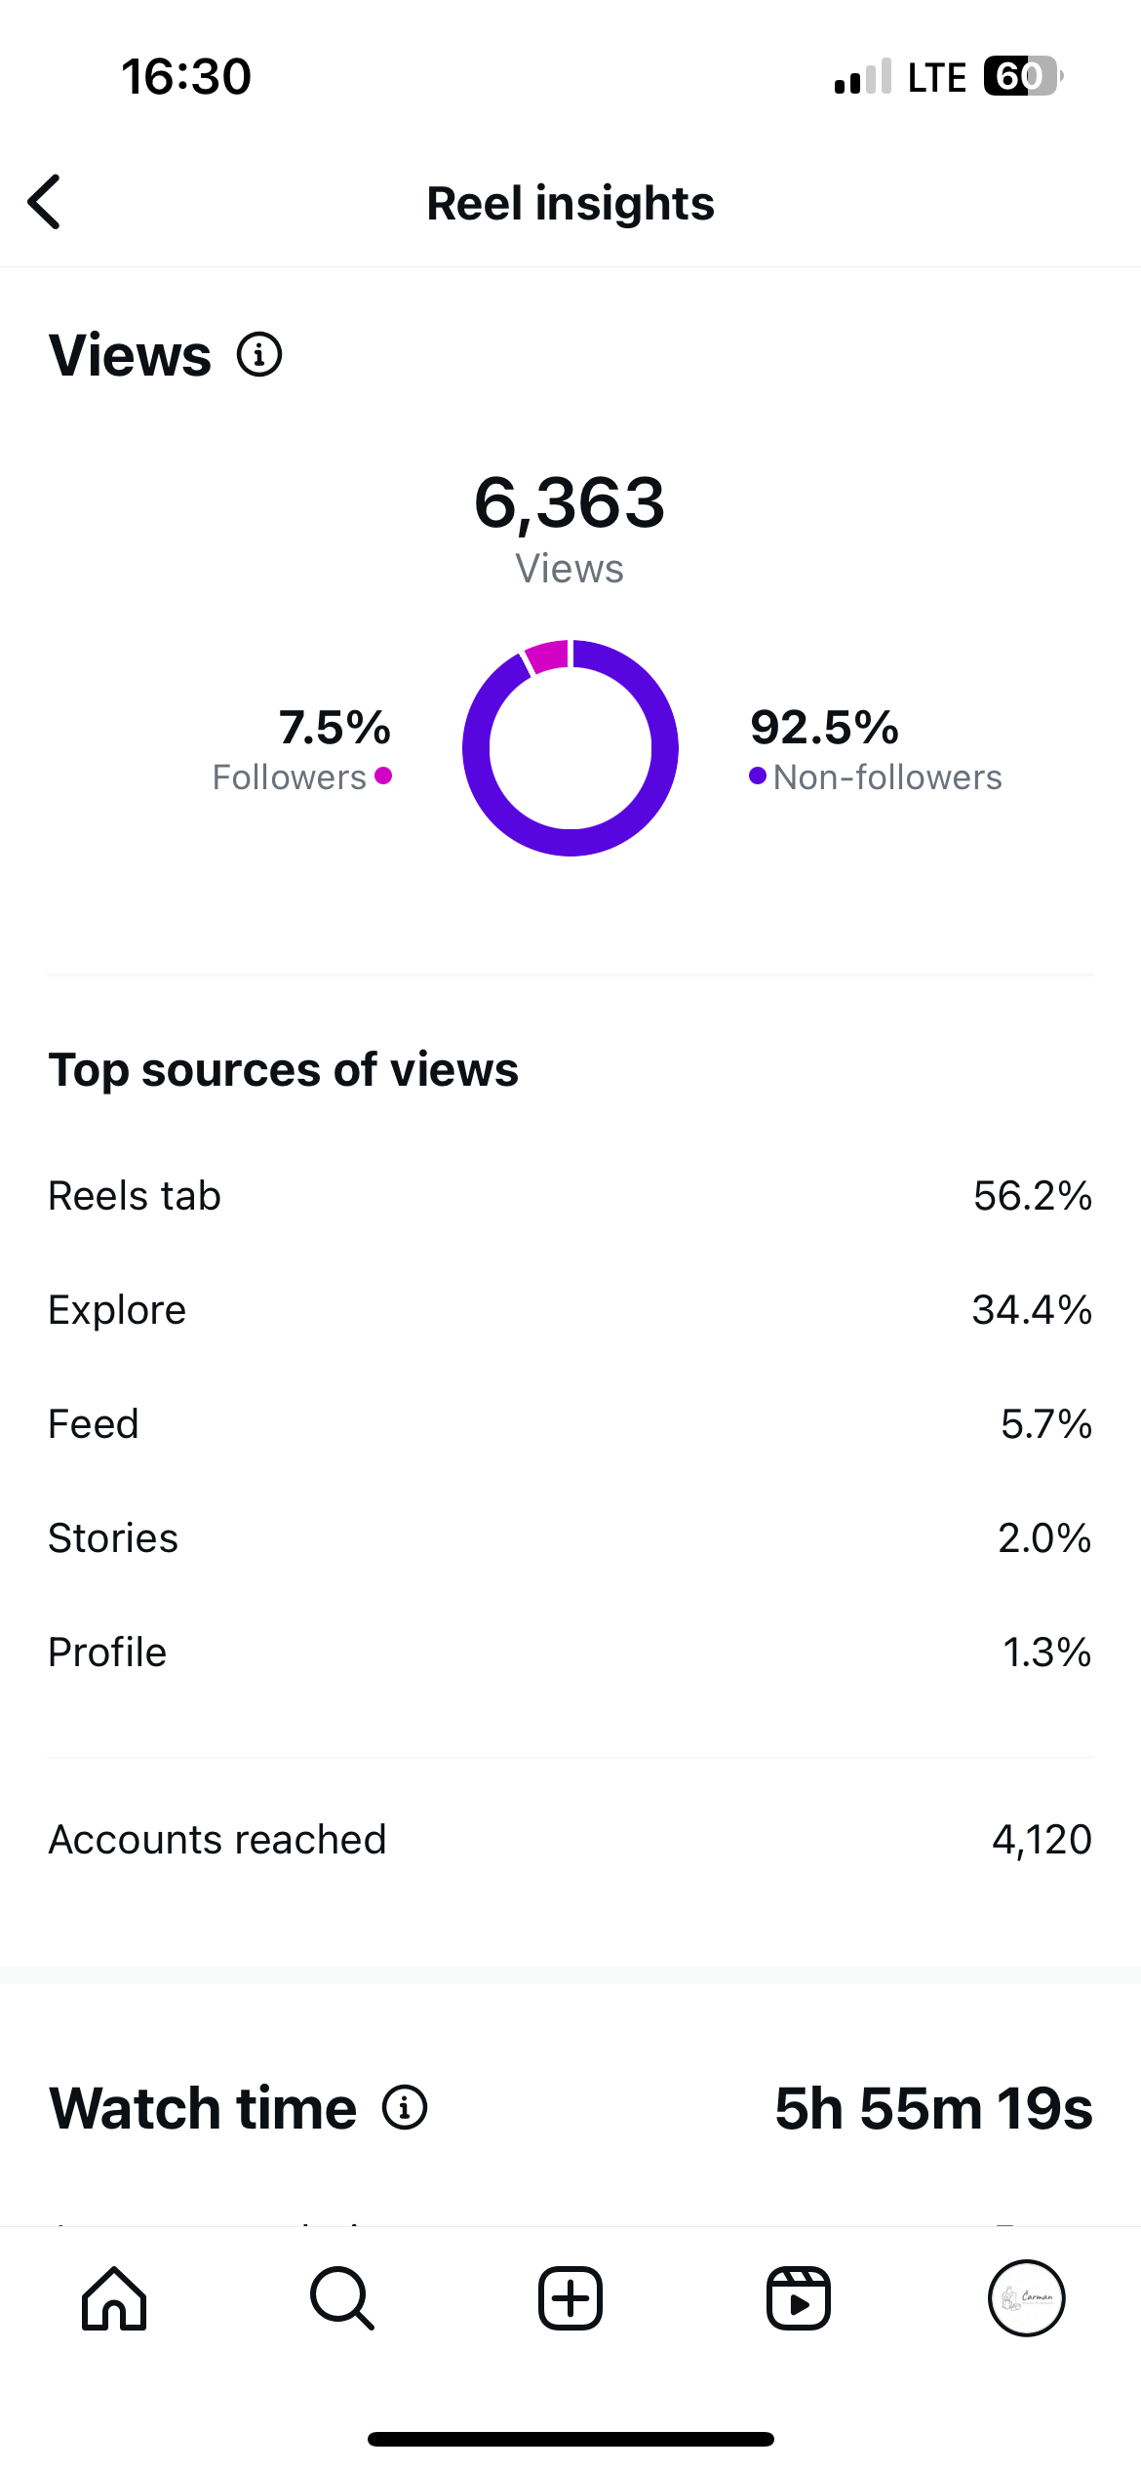Tap the Accounts reached row
The height and width of the screenshot is (2470, 1141).
pyautogui.click(x=570, y=1840)
